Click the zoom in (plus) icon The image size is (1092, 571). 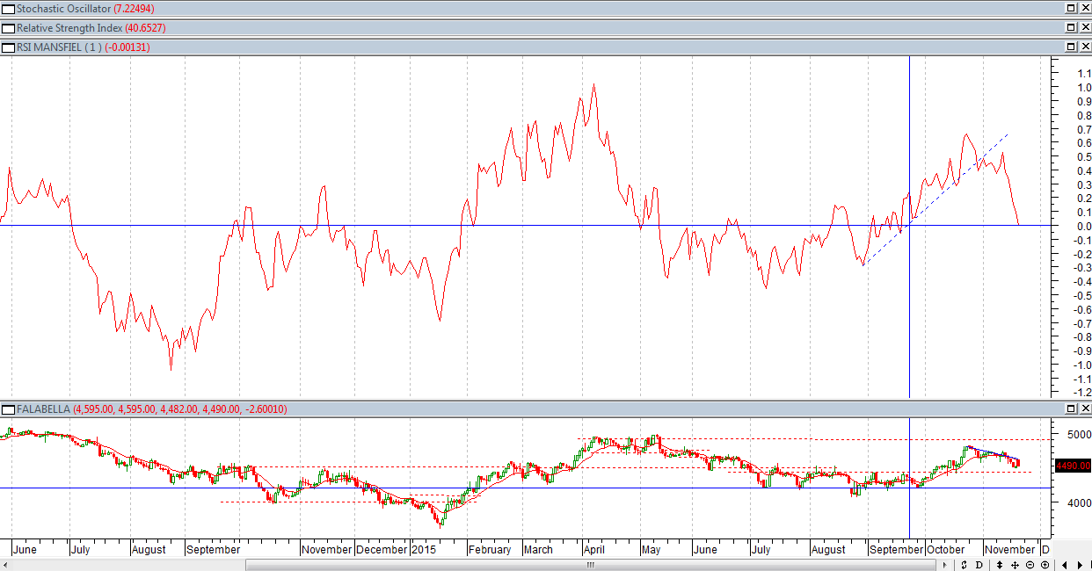click(x=1045, y=564)
